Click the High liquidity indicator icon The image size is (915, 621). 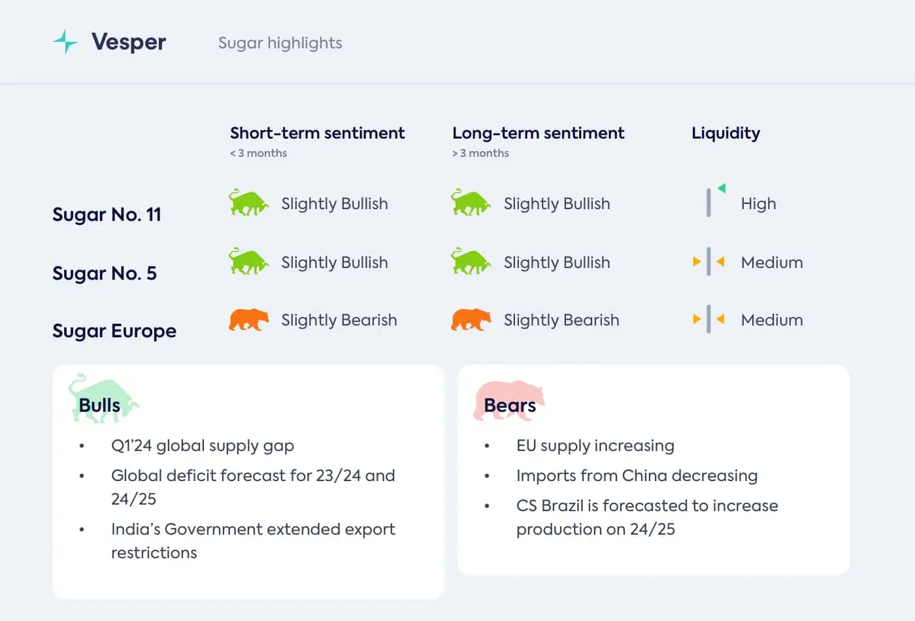(716, 200)
